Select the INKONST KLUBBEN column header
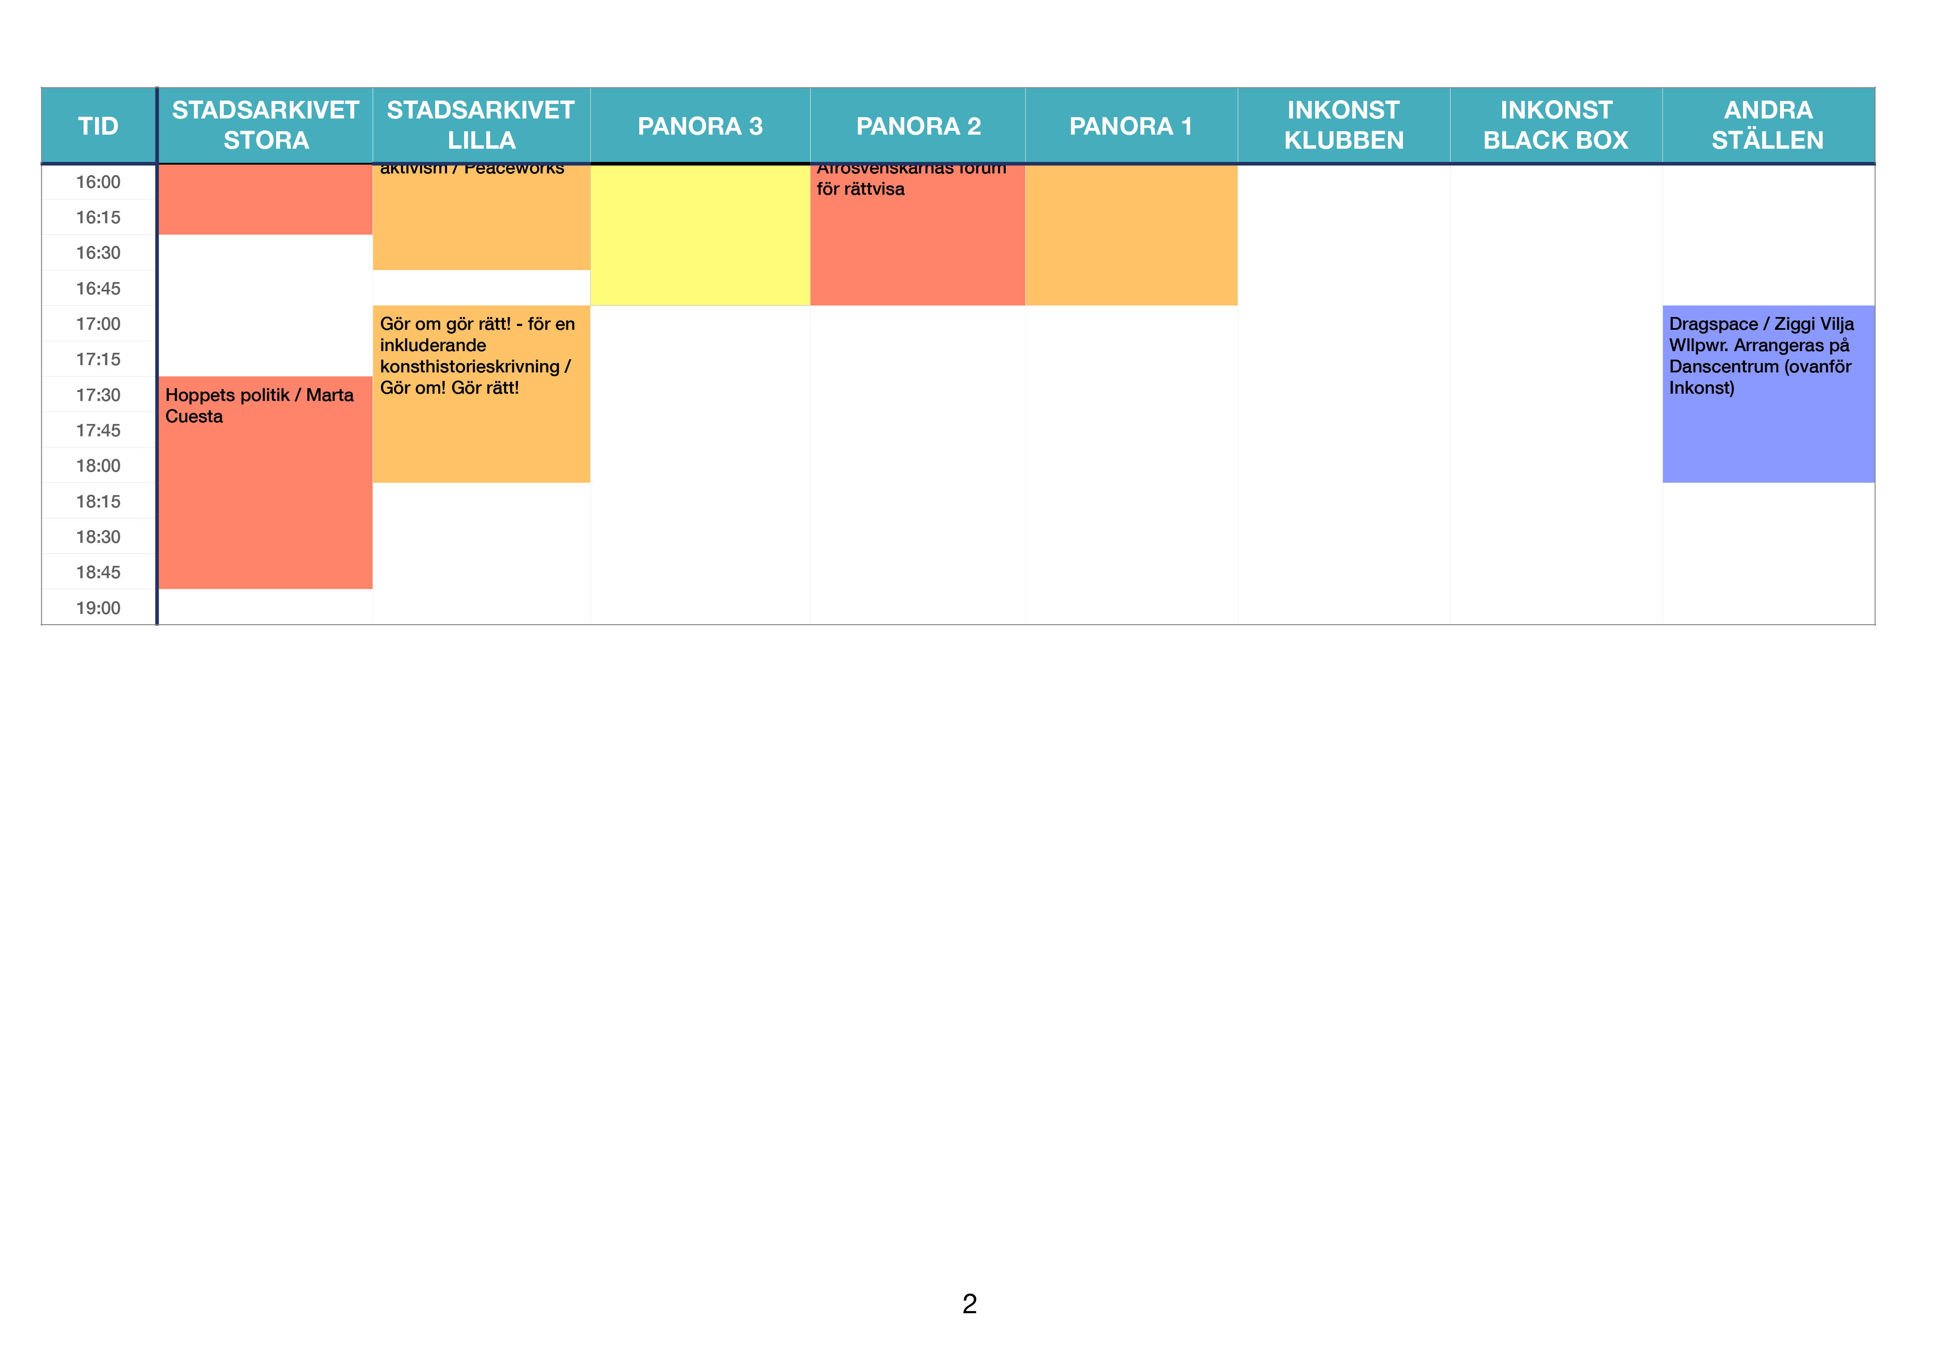The width and height of the screenshot is (1942, 1372). pyautogui.click(x=1343, y=125)
